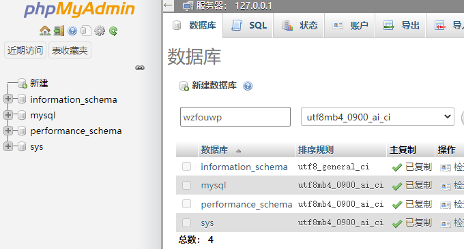Click help icon beside 新建数据库
464x249 pixels.
pyautogui.click(x=248, y=86)
